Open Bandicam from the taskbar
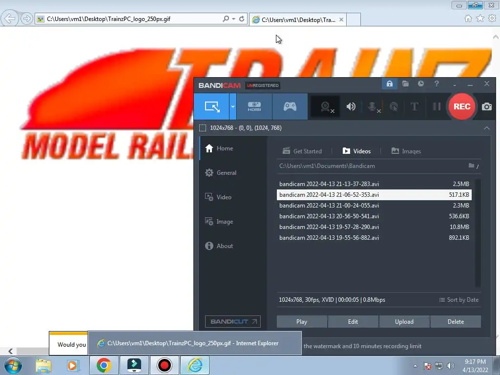 164,365
